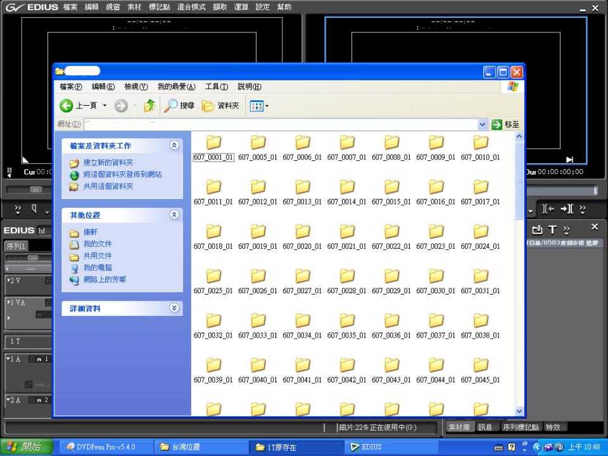The width and height of the screenshot is (608, 456).
Task: Click the folder list vertical scrollbar thumb
Action: click(519, 180)
